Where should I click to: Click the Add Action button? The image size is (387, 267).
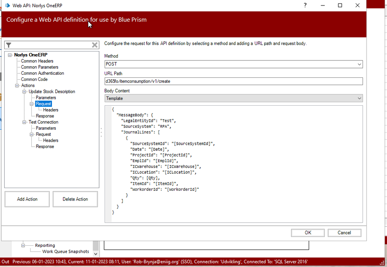coord(27,199)
